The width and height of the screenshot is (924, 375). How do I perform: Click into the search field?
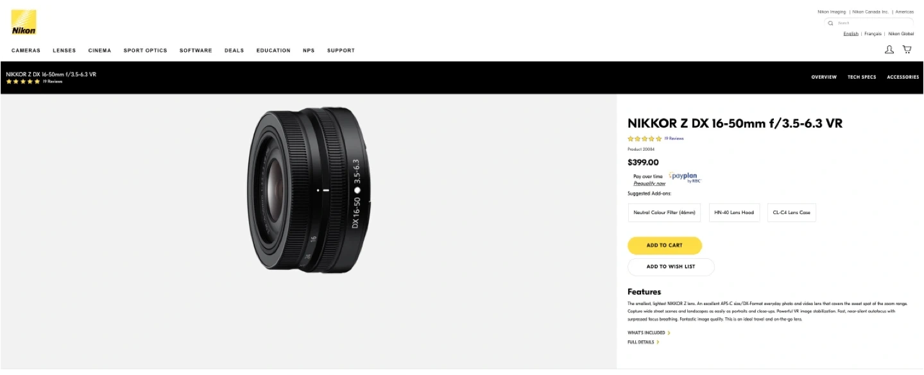[873, 23]
